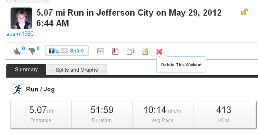Screen dimensions: 258x134
Task: Click the 5.07 mi Distance box
Action: (x=41, y=115)
